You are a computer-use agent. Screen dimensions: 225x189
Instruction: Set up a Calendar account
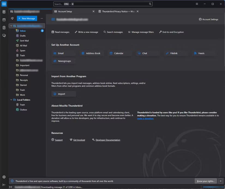coord(119,53)
